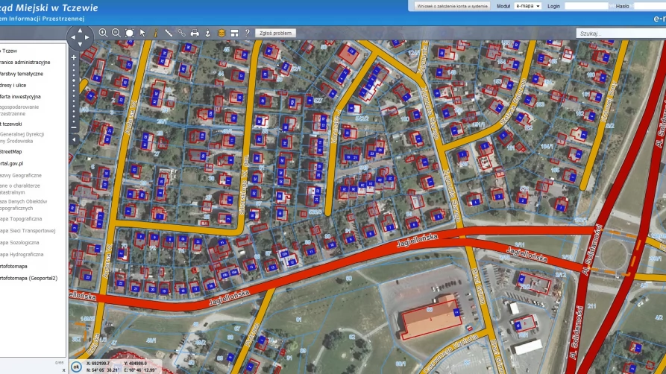Open the help question mark icon
The image size is (666, 374).
247,33
